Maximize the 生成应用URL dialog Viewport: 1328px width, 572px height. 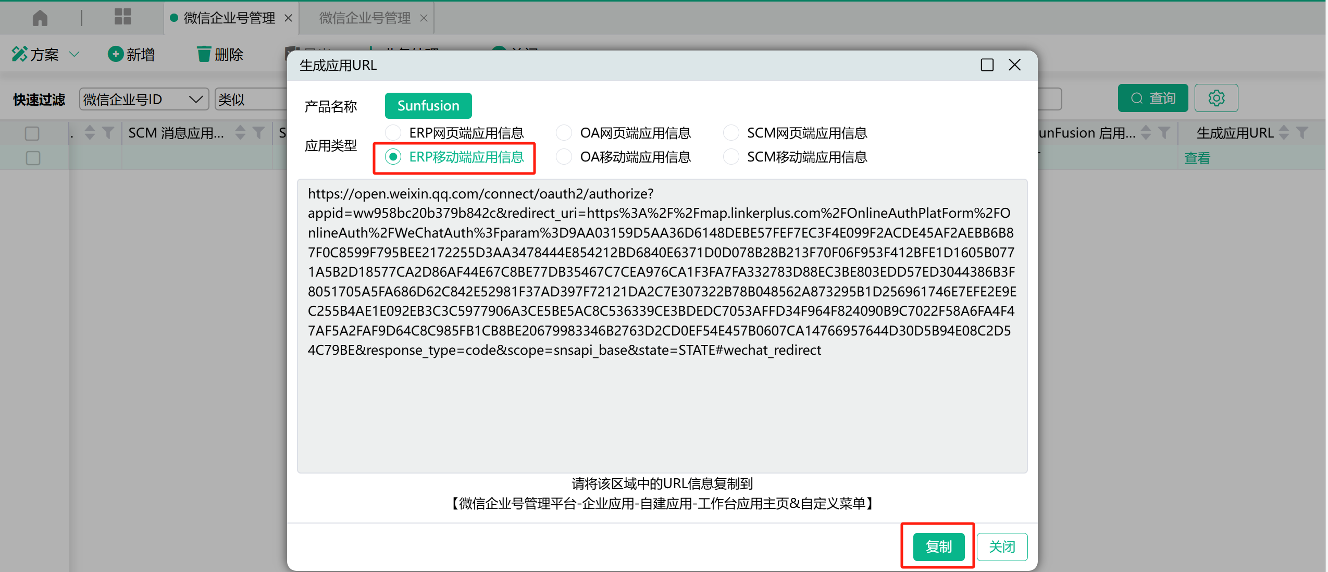coord(987,65)
